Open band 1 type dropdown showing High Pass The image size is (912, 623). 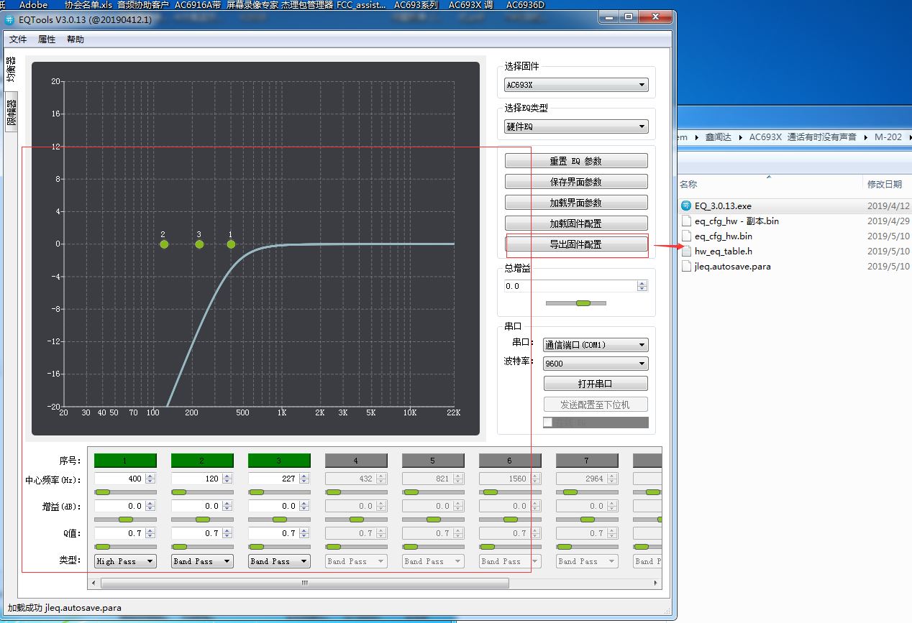125,561
